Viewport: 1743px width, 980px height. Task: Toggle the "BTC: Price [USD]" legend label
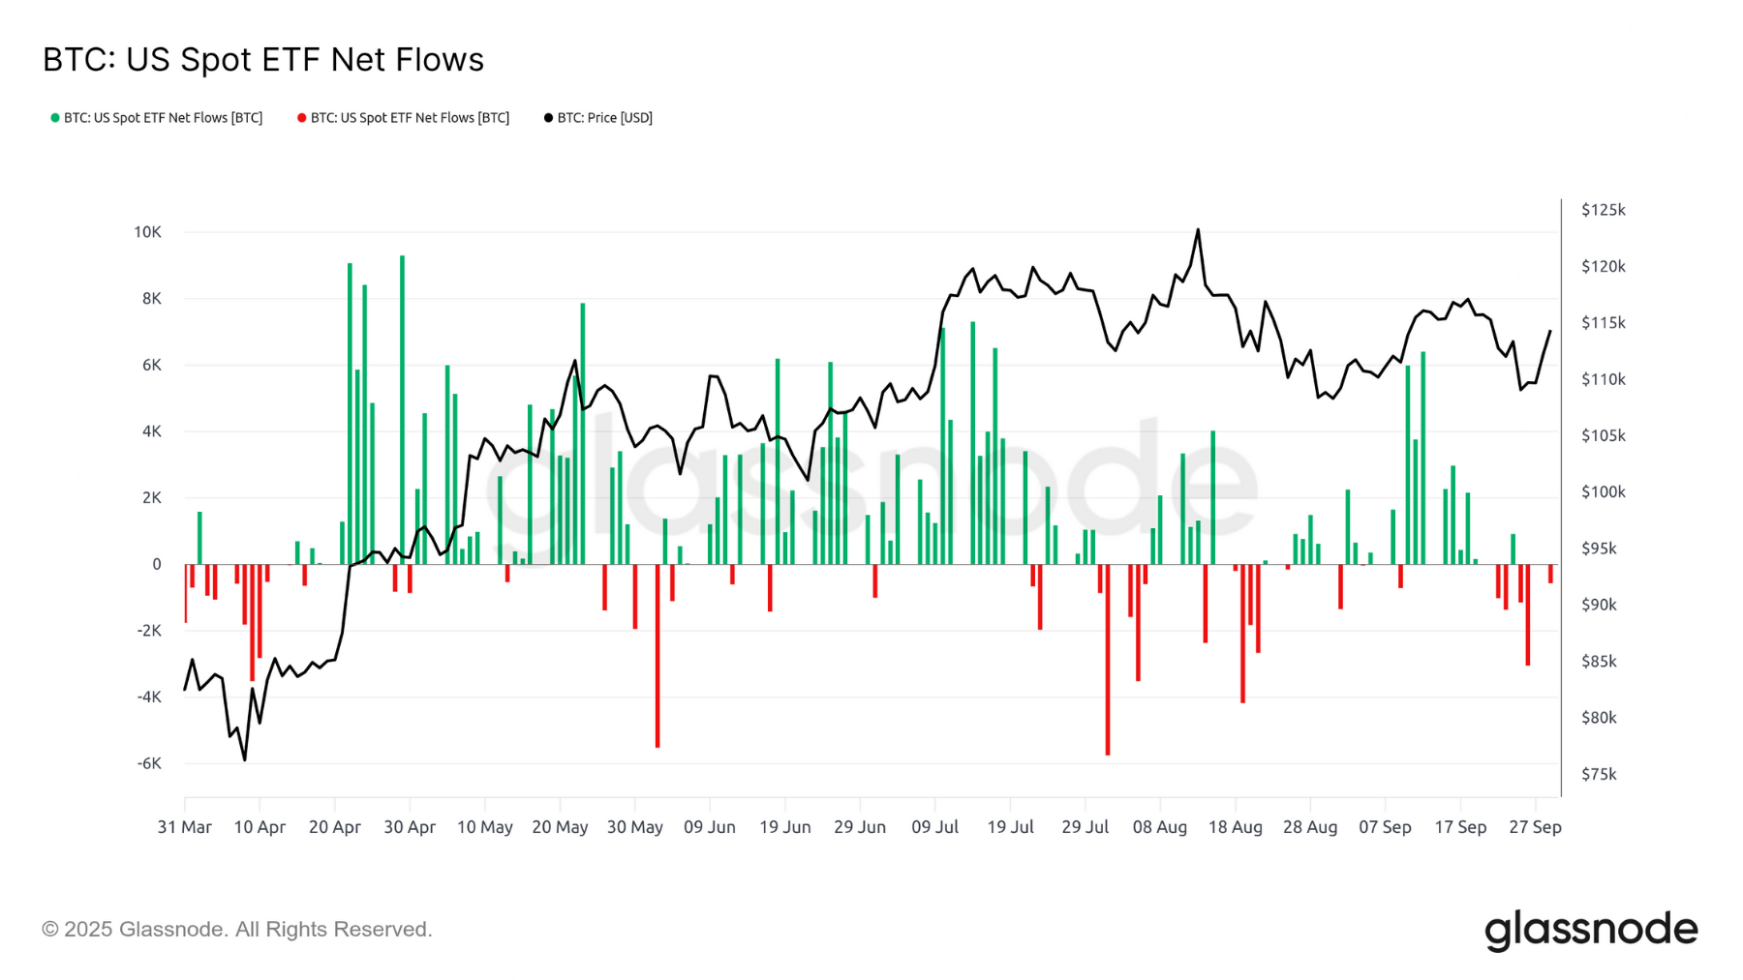pos(604,118)
